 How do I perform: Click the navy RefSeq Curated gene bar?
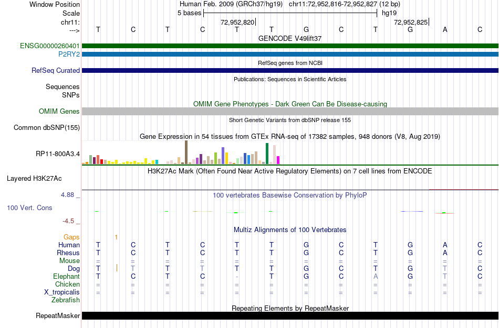click(290, 71)
